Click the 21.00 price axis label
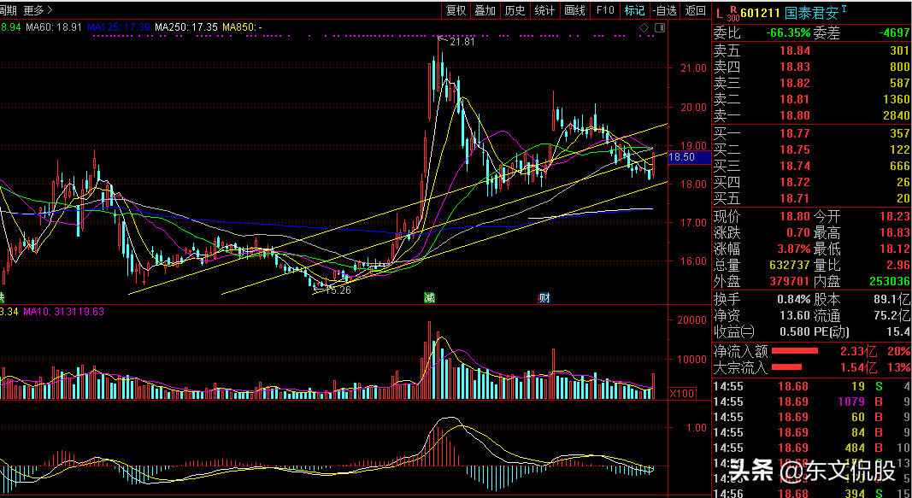The height and width of the screenshot is (498, 912). click(693, 68)
